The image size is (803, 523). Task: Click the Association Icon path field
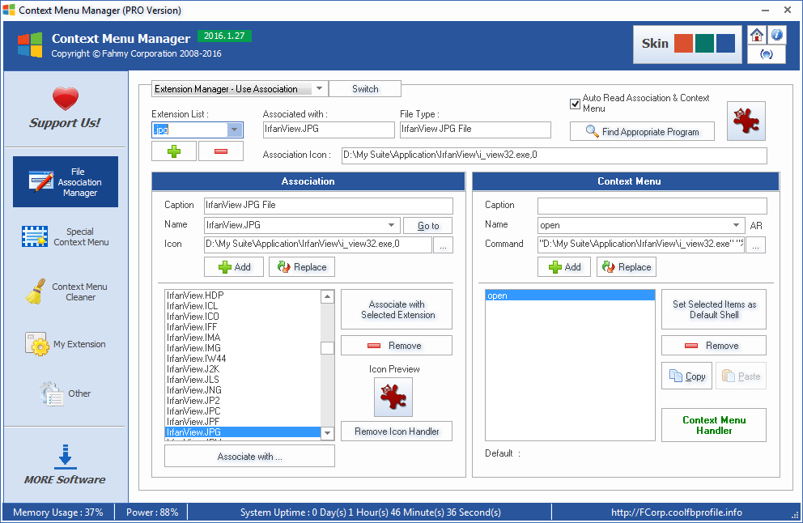554,155
